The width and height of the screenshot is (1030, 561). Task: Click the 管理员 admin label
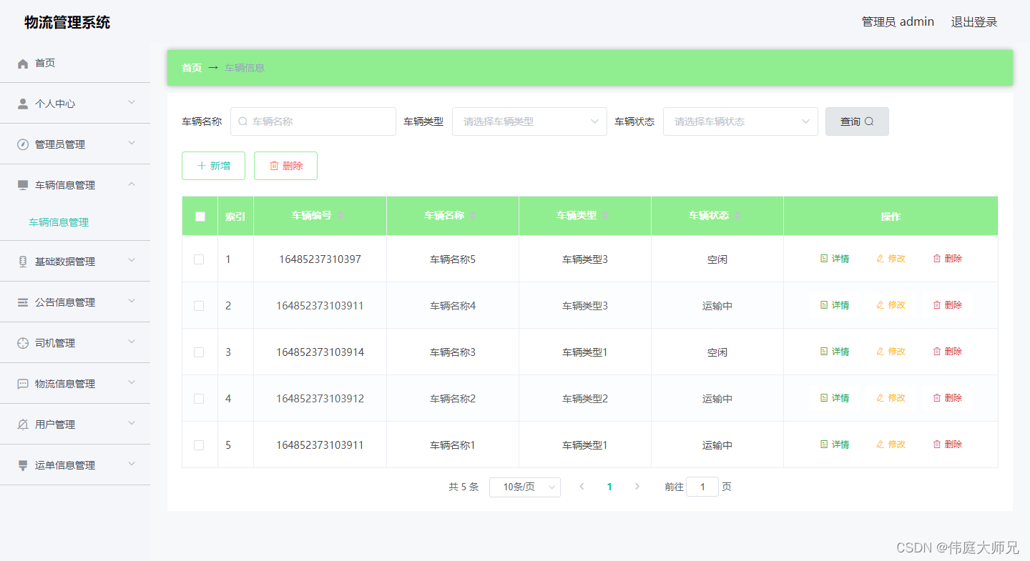point(898,22)
